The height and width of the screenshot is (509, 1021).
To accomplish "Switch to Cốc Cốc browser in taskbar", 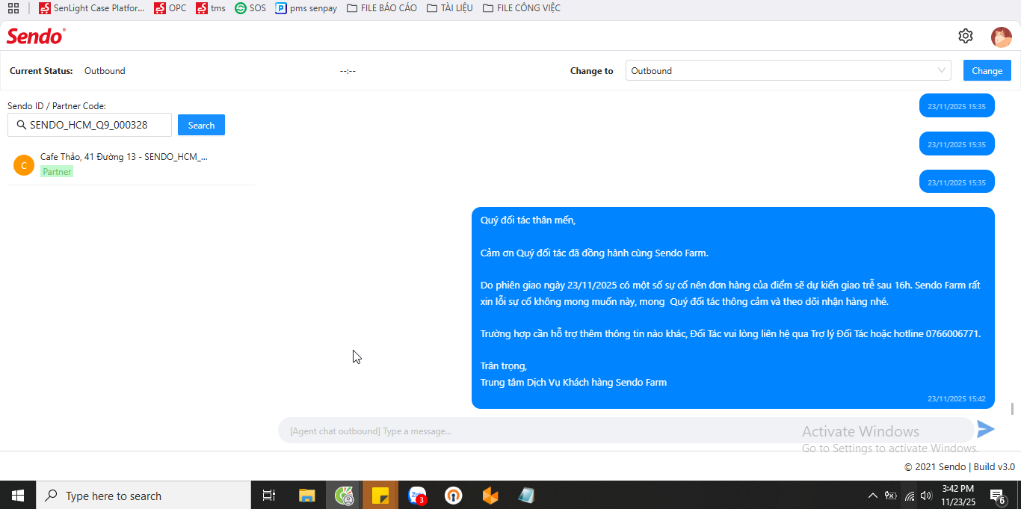I will click(344, 495).
